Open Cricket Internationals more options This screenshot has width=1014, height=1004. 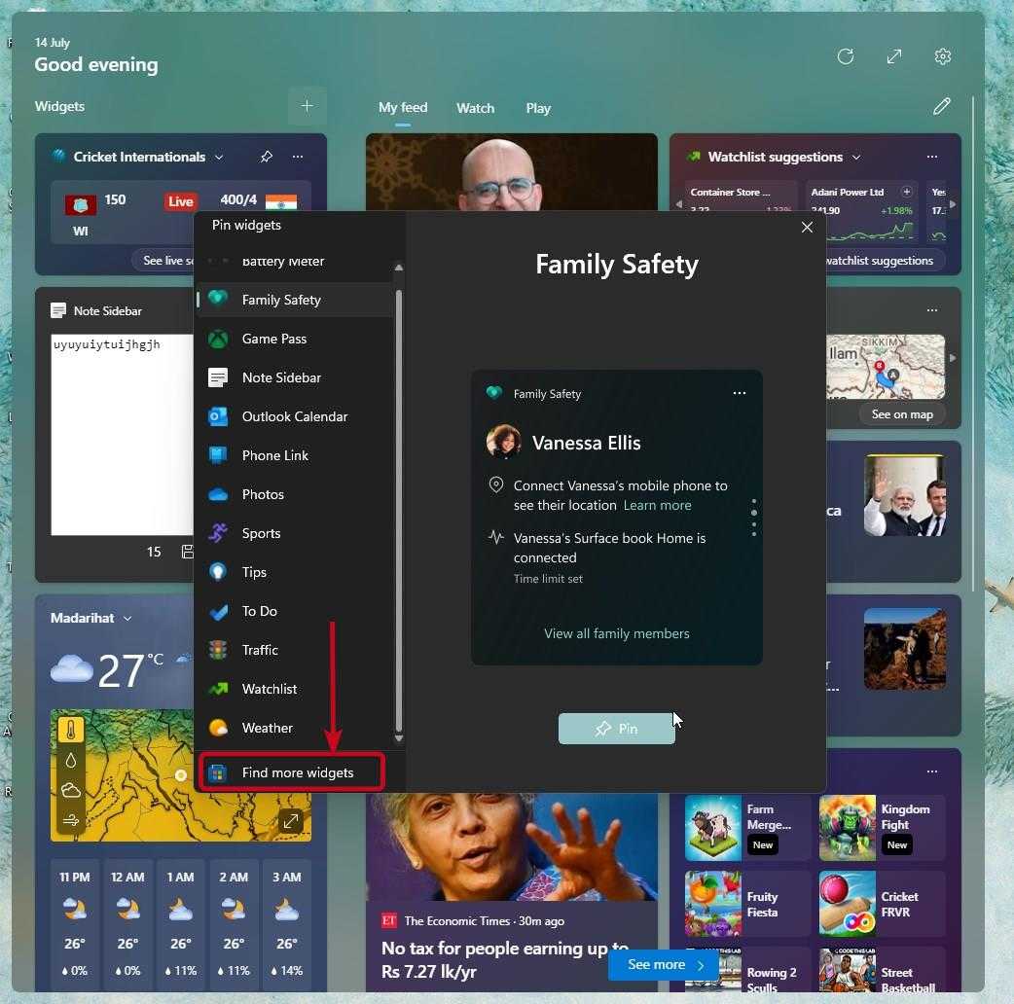[298, 157]
